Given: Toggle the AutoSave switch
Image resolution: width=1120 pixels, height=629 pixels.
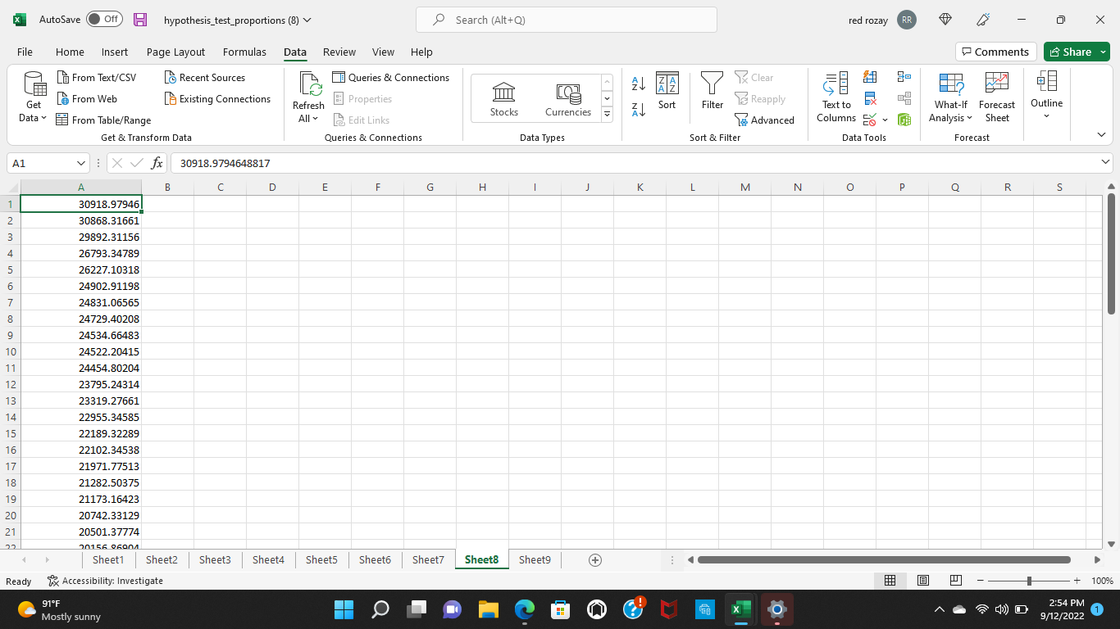Looking at the screenshot, I should 104,19.
